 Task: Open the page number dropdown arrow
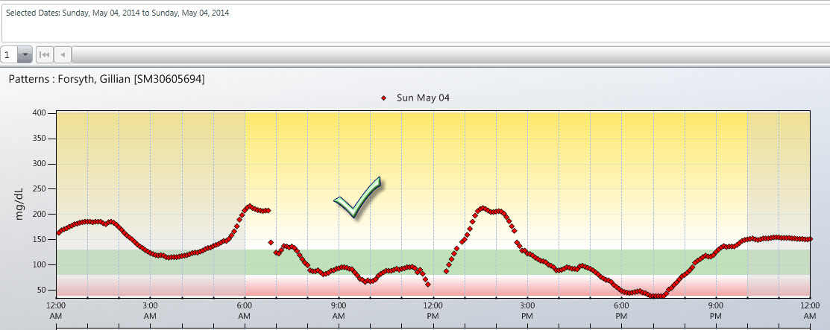[x=25, y=55]
